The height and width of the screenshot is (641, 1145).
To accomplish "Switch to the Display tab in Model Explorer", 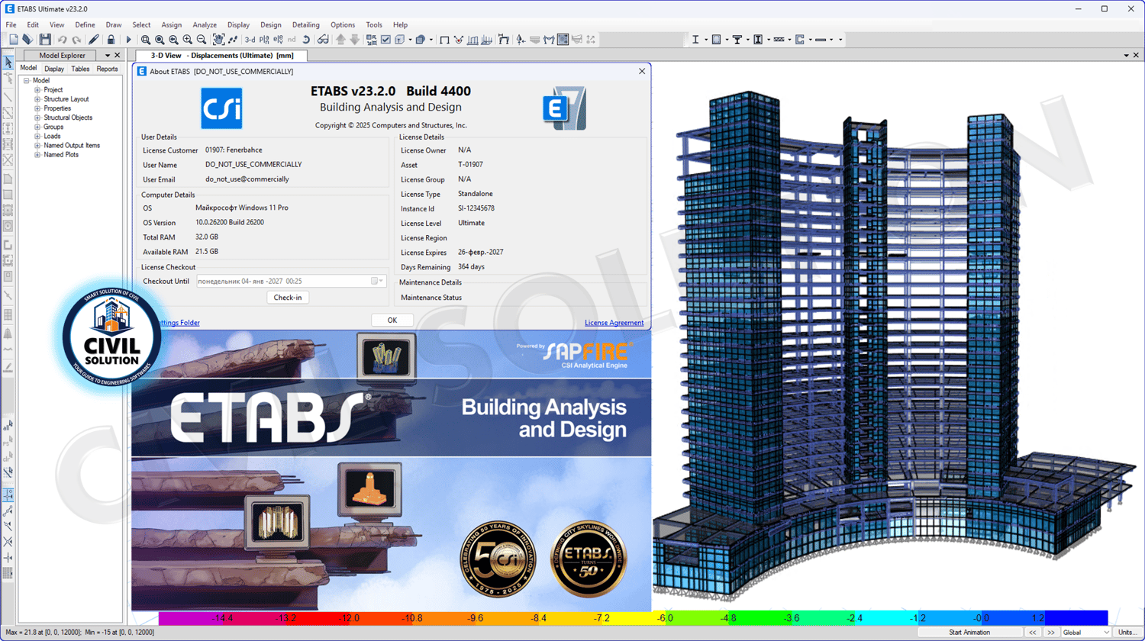I will pos(54,69).
